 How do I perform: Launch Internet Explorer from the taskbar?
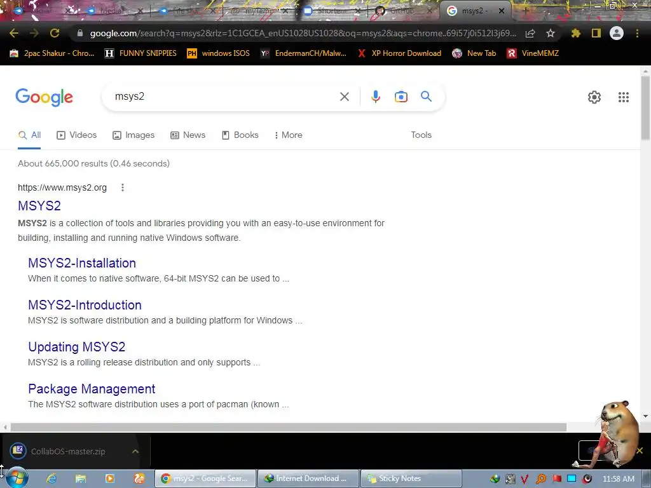click(x=51, y=478)
